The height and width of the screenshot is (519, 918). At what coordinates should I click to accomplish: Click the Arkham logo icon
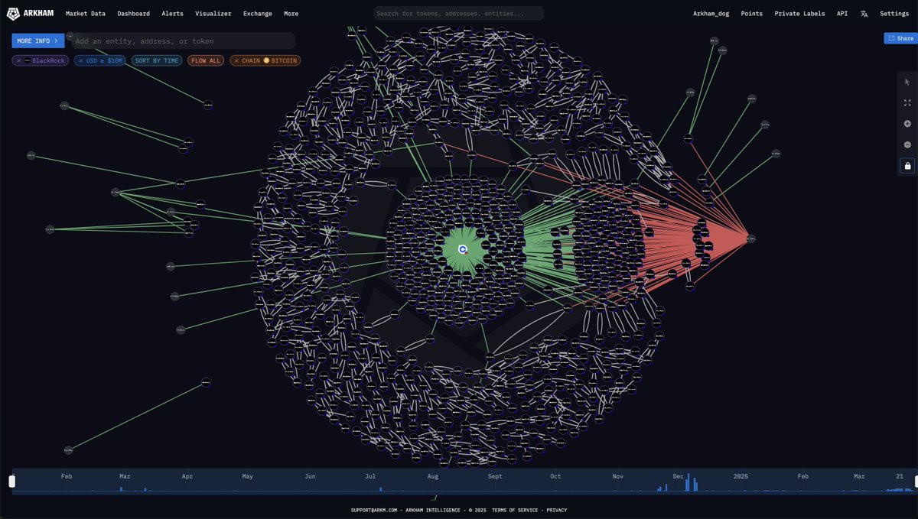pyautogui.click(x=13, y=13)
